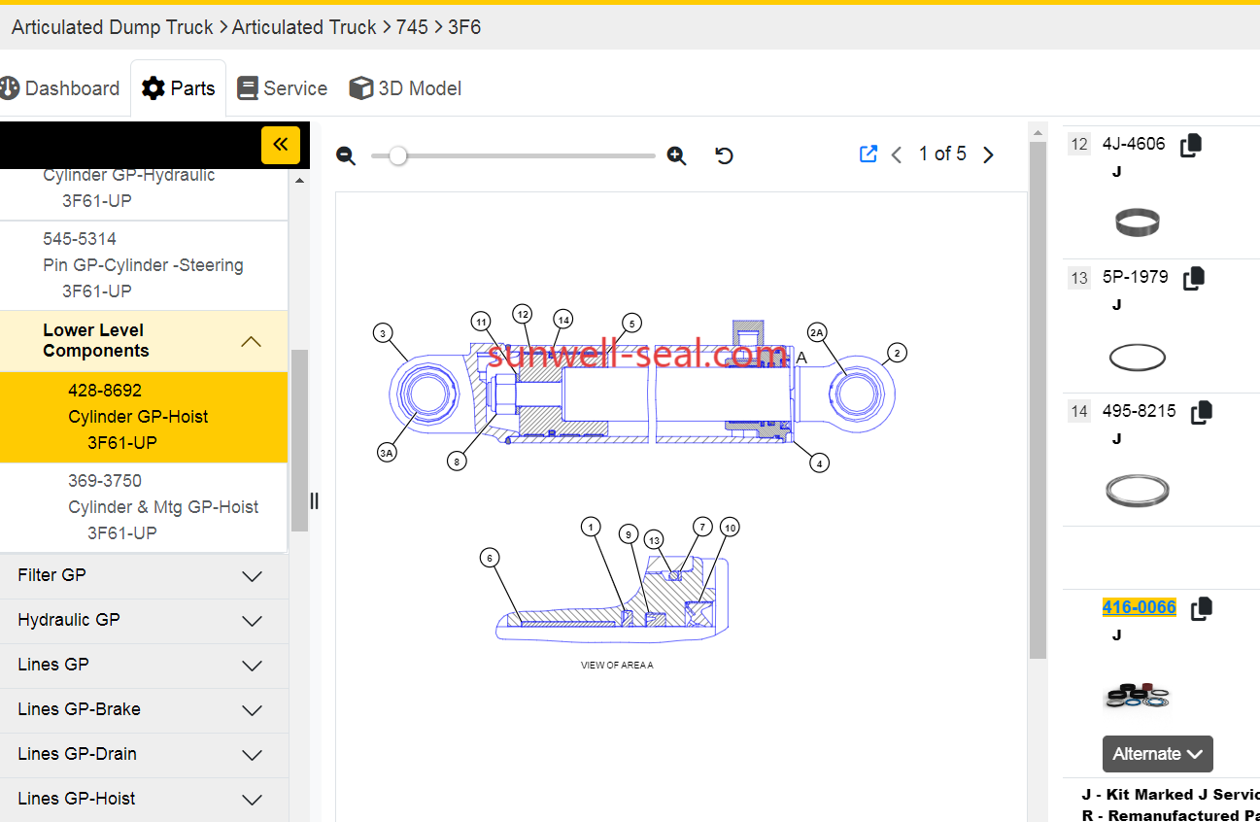Click the zoom out magnifier icon
The width and height of the screenshot is (1260, 822).
click(346, 155)
